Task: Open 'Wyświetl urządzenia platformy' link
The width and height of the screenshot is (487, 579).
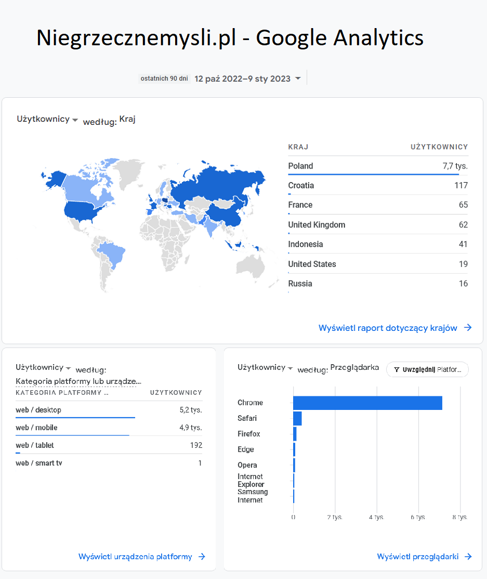Action: click(135, 557)
